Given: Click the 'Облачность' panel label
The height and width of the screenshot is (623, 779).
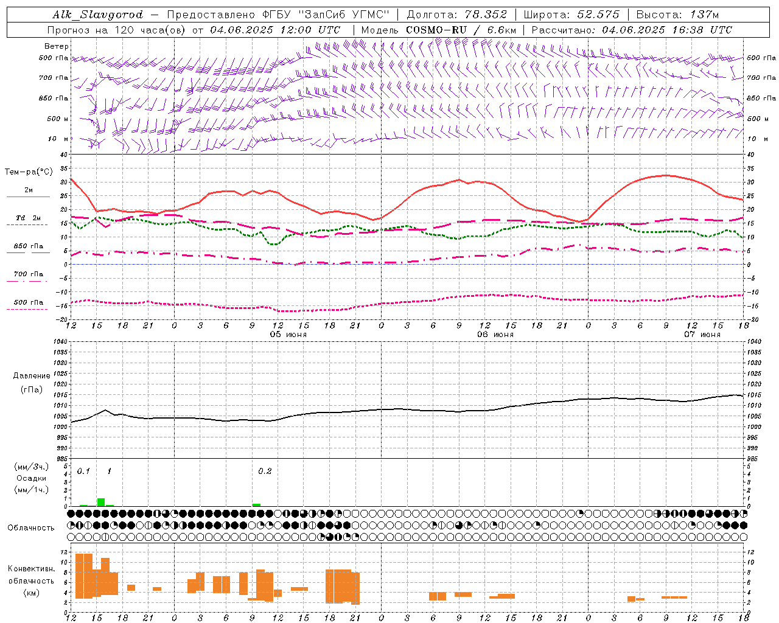Looking at the screenshot, I should click(x=31, y=527).
